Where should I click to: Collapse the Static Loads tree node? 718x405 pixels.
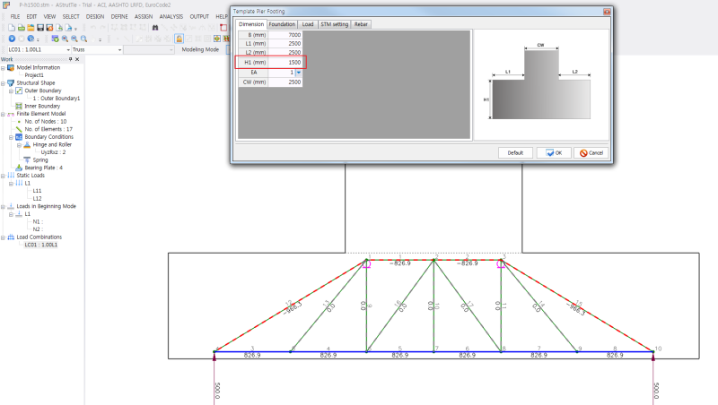click(x=4, y=176)
